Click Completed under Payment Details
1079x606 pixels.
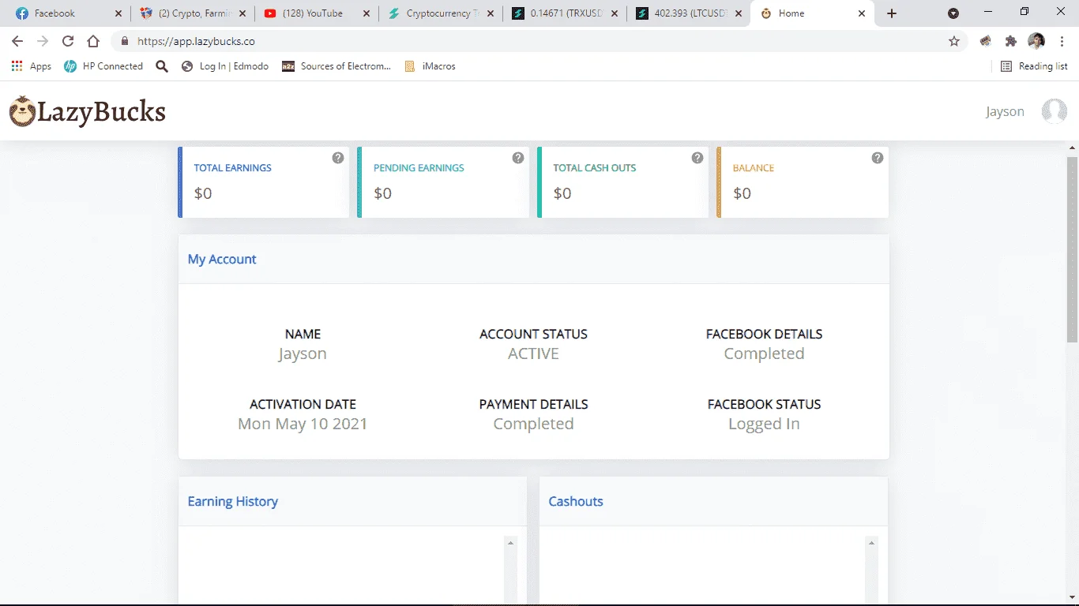(533, 424)
